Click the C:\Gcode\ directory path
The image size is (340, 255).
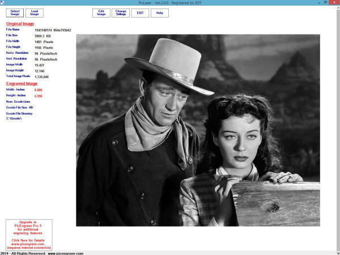pos(14,118)
